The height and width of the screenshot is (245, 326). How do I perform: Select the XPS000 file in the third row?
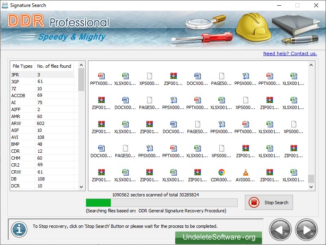point(293,127)
